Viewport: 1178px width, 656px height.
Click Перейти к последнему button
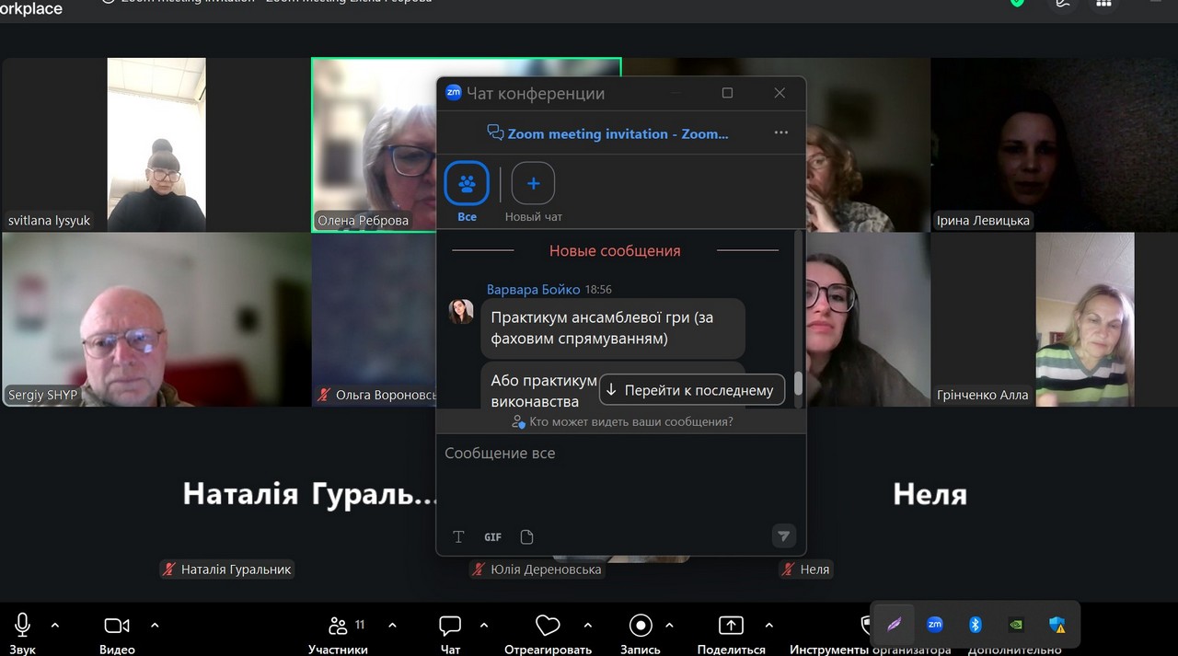[692, 390]
